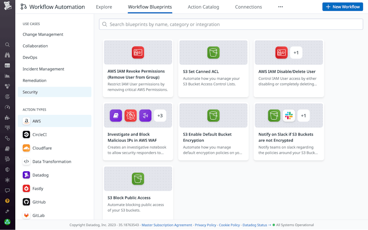Image resolution: width=368 pixels, height=230 pixels.
Task: Filter by DevOps use case
Action: (x=30, y=57)
